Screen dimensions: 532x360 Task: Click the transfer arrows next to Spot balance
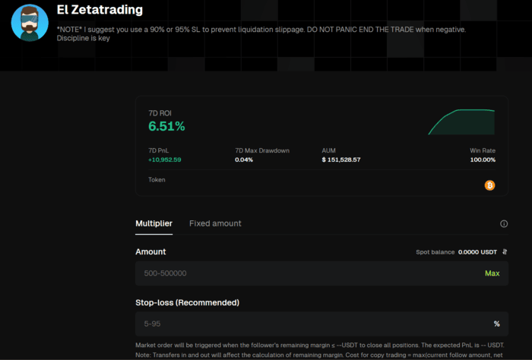[x=505, y=252]
